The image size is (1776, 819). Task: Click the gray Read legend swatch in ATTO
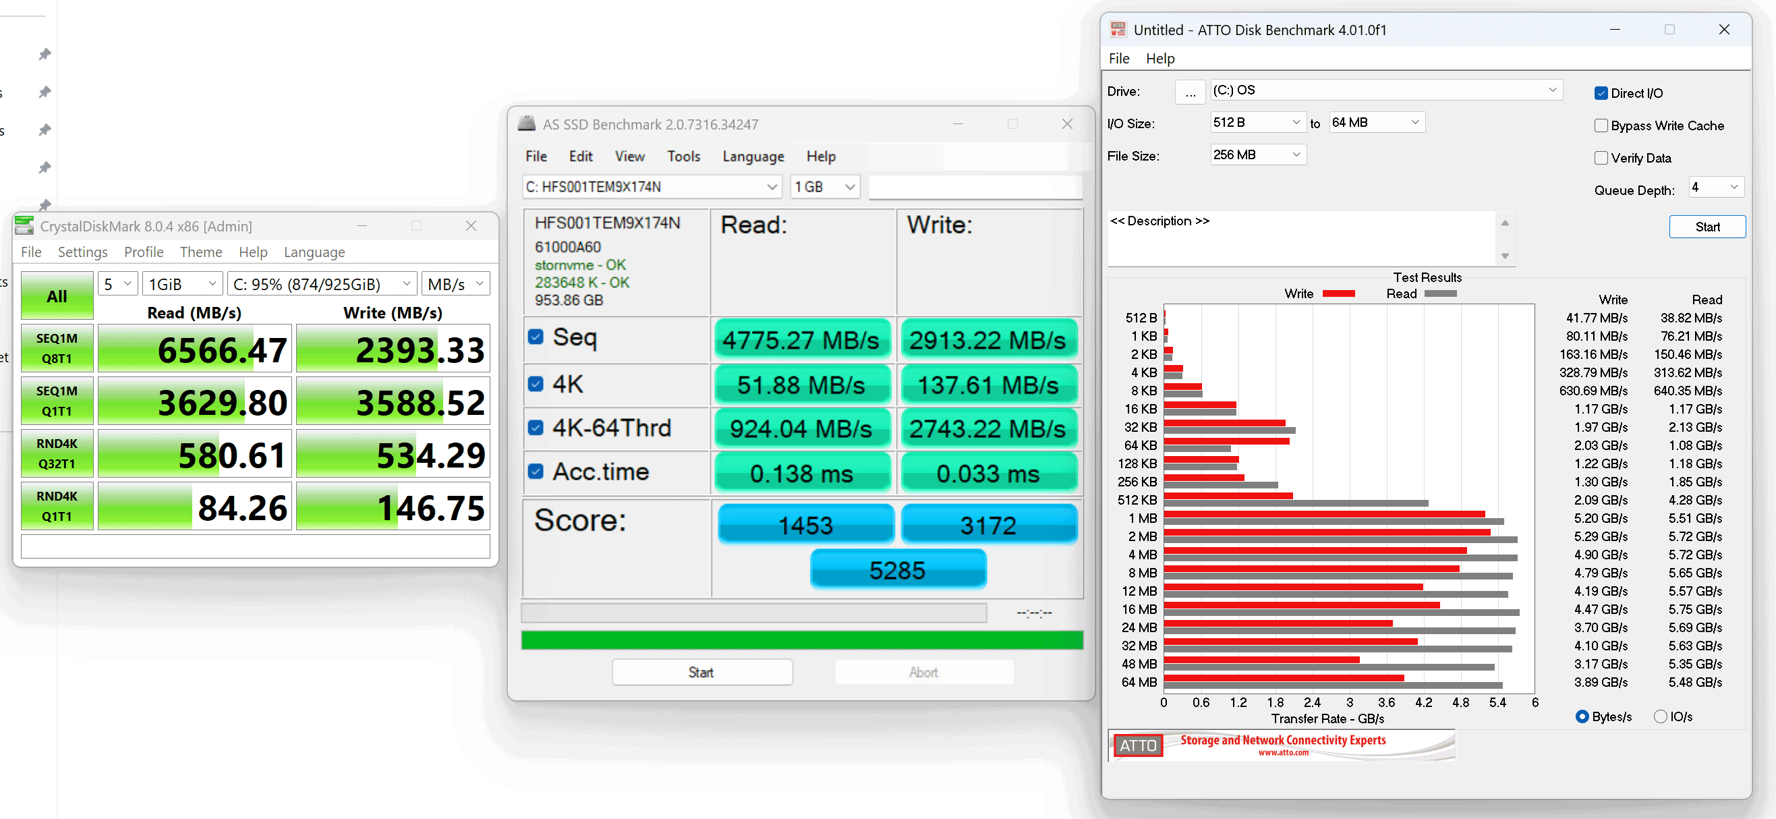pos(1440,293)
